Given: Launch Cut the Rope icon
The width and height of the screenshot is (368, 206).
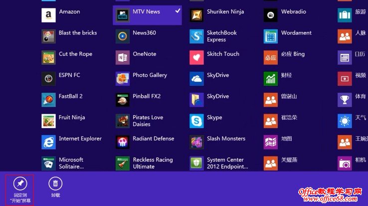Looking at the screenshot, I should (x=48, y=57).
